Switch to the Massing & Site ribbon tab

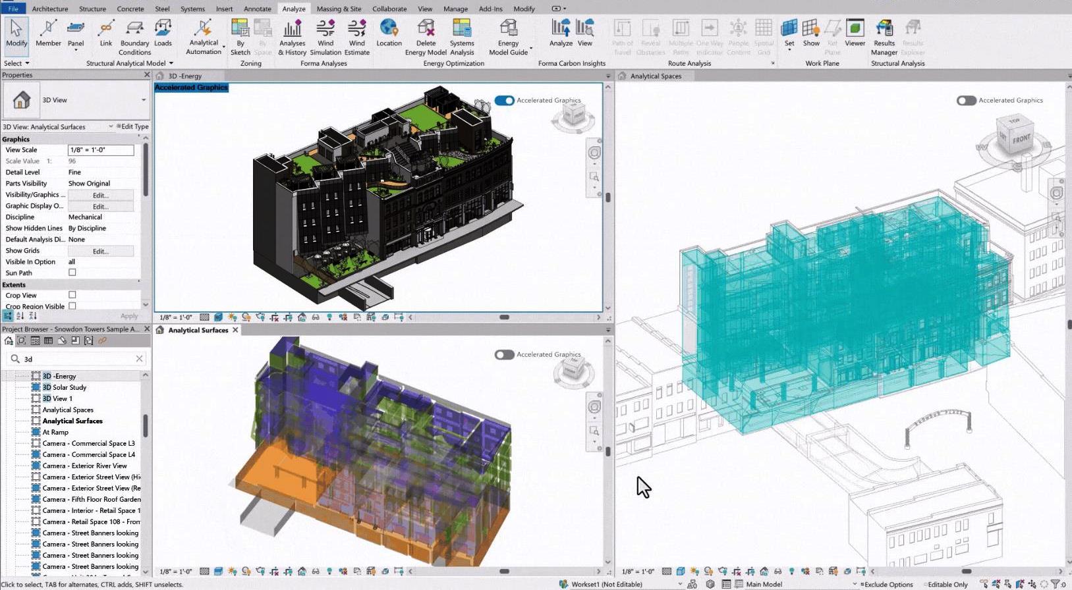(339, 9)
